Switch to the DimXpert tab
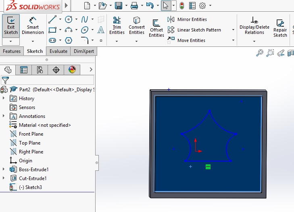This screenshot has height=212, width=294. tap(84, 51)
